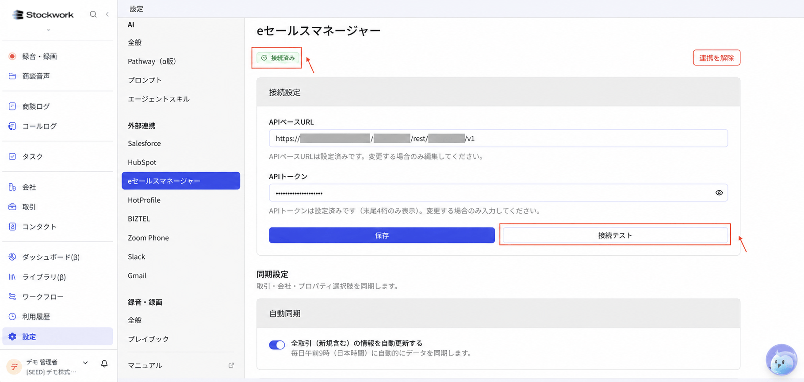804x382 pixels.
Task: Click the コンタクト icon
Action: [12, 227]
